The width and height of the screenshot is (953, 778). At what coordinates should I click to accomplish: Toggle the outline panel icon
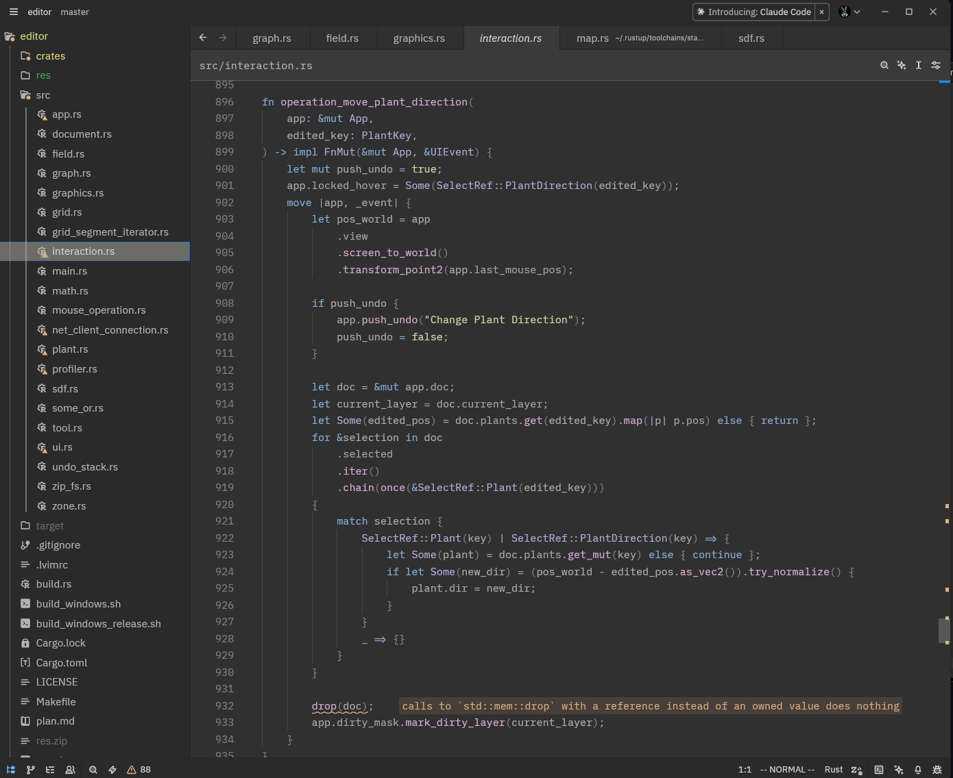tap(50, 770)
